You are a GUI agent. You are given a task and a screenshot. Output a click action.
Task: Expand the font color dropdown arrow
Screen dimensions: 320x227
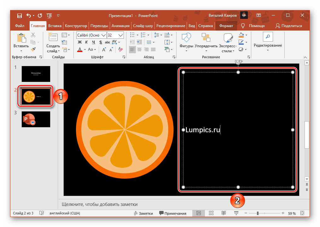(85, 50)
